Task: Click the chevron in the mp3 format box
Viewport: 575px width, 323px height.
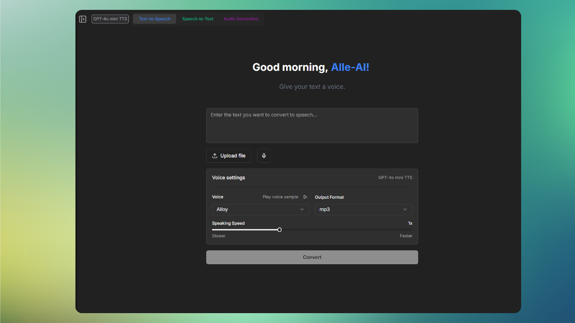Action: 405,210
